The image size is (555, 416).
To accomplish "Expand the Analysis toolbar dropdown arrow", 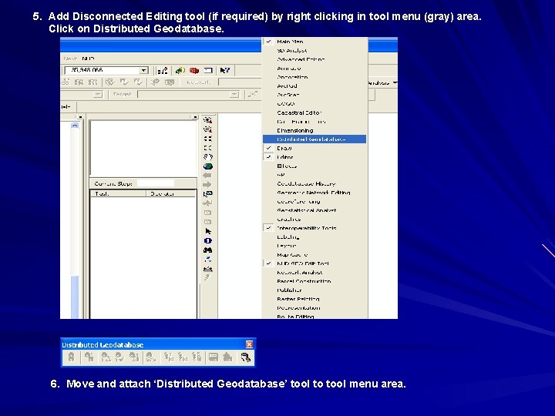I will coord(395,83).
